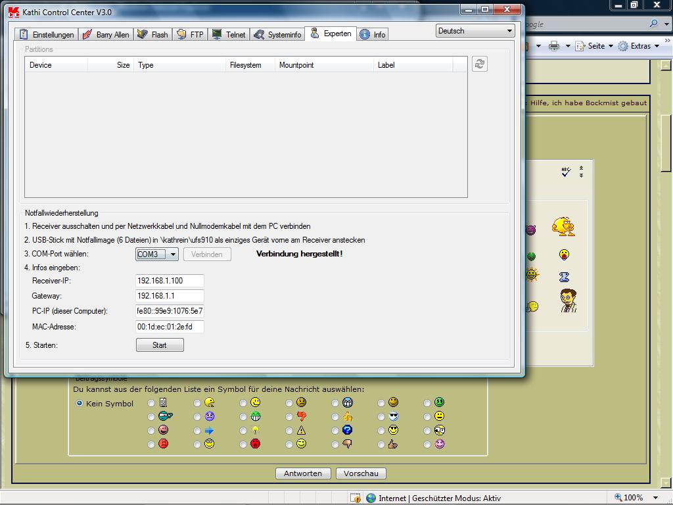The image size is (673, 505).
Task: Insert the blue Z sleeping smiley
Action: point(564,277)
